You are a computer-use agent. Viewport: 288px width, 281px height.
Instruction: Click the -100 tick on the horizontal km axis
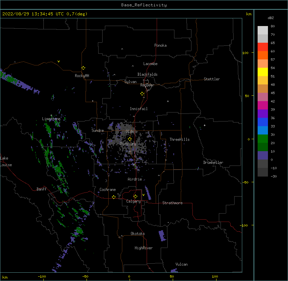click(42, 276)
